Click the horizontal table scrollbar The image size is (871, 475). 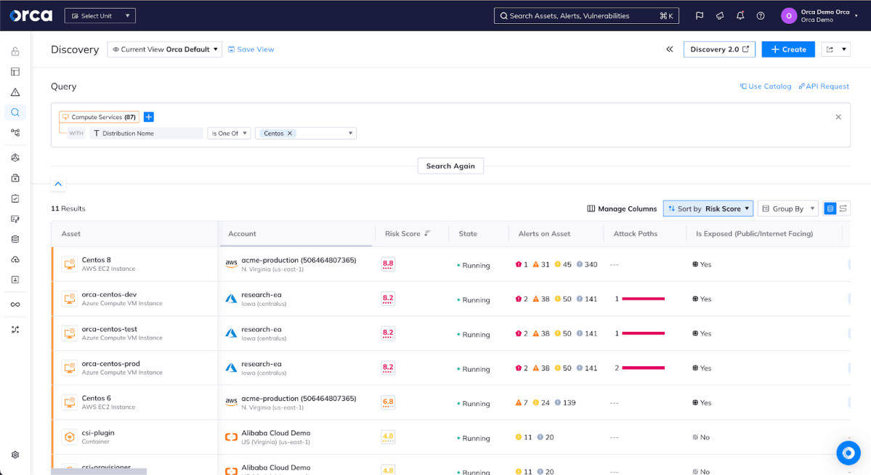(x=99, y=471)
